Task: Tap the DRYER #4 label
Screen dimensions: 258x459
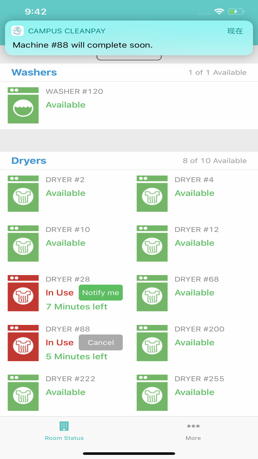Action: 194,180
